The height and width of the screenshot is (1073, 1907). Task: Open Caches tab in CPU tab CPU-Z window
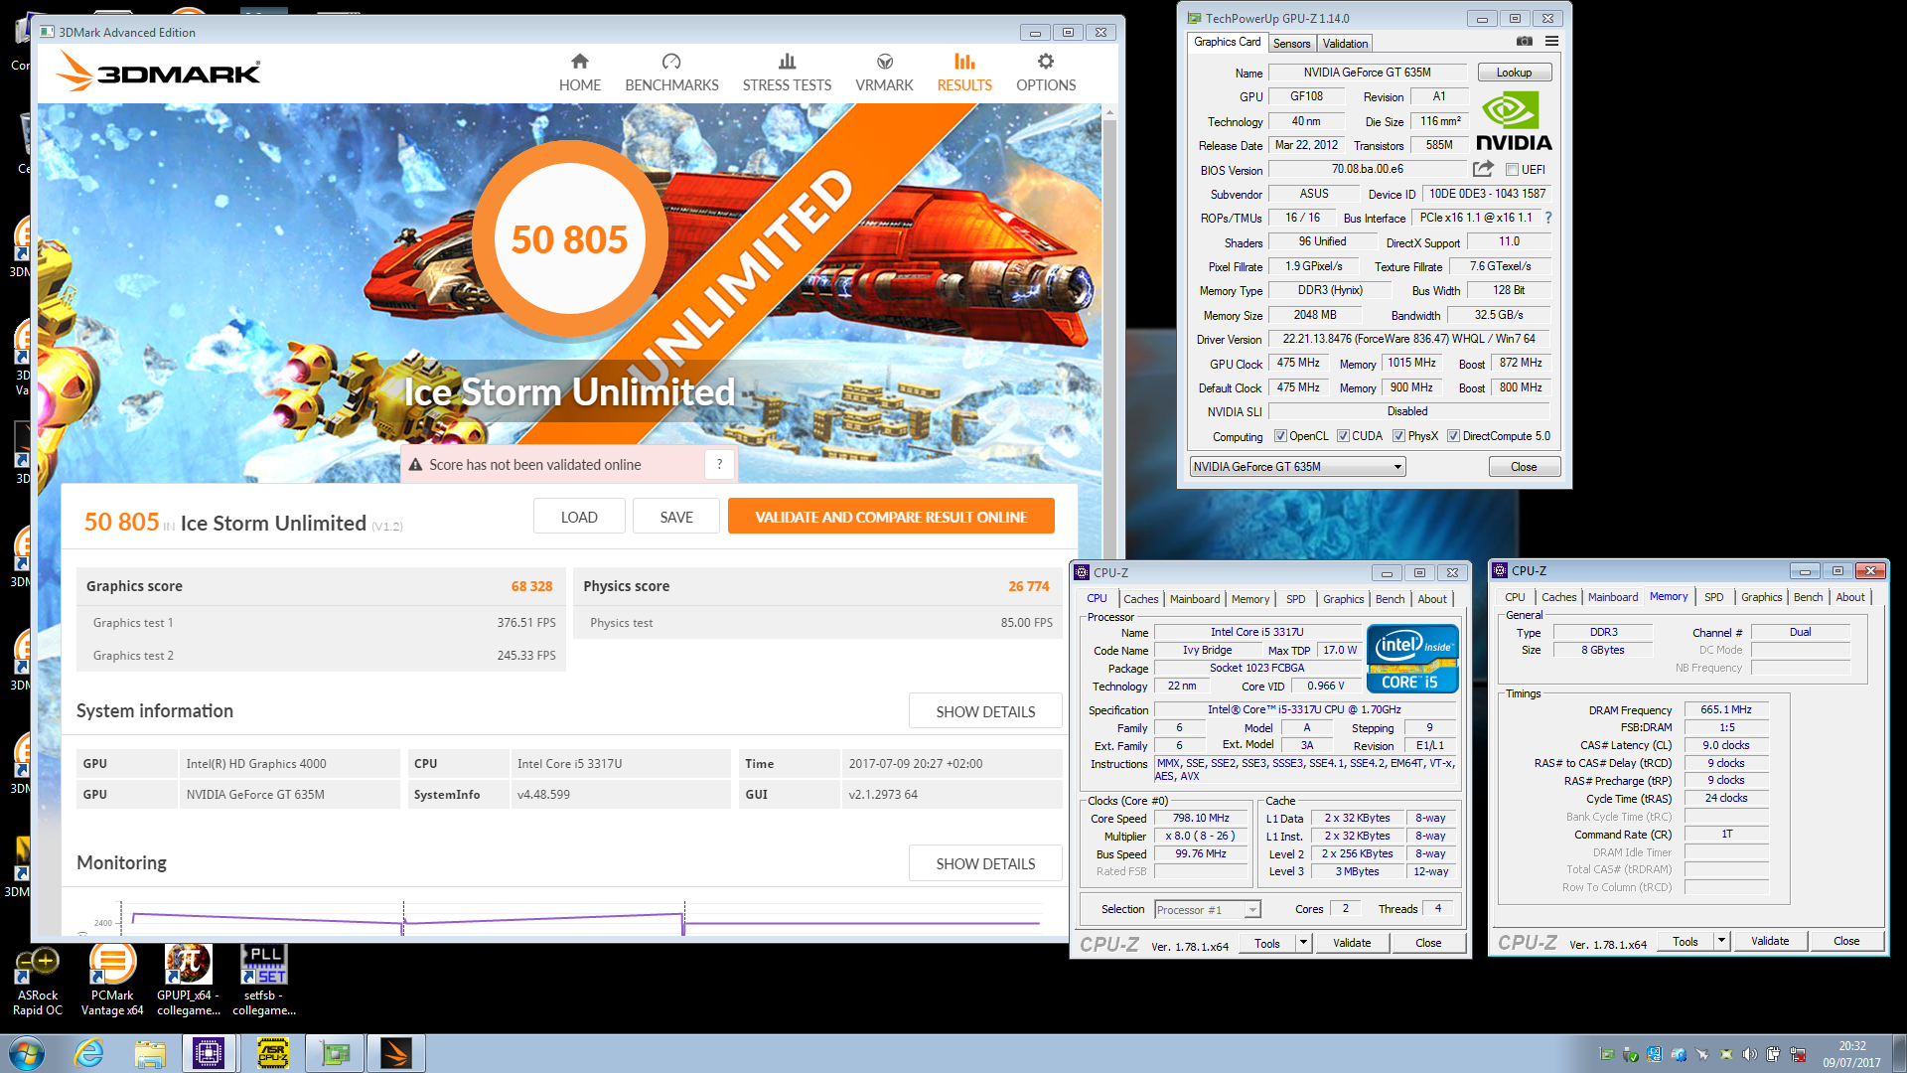coord(1140,599)
